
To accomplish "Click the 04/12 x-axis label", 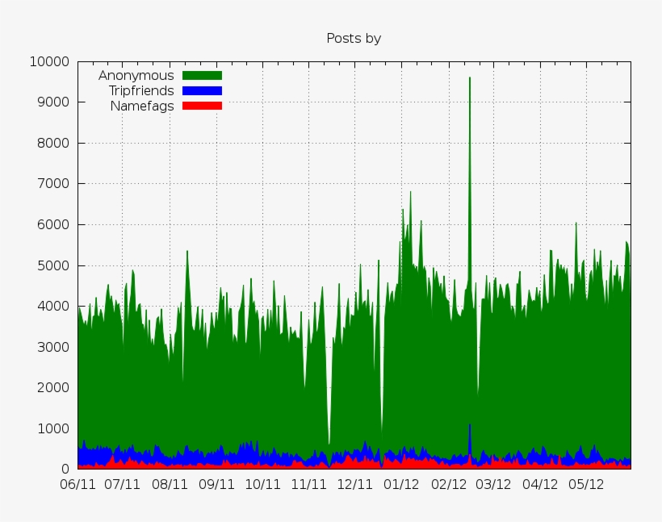I will 540,484.
